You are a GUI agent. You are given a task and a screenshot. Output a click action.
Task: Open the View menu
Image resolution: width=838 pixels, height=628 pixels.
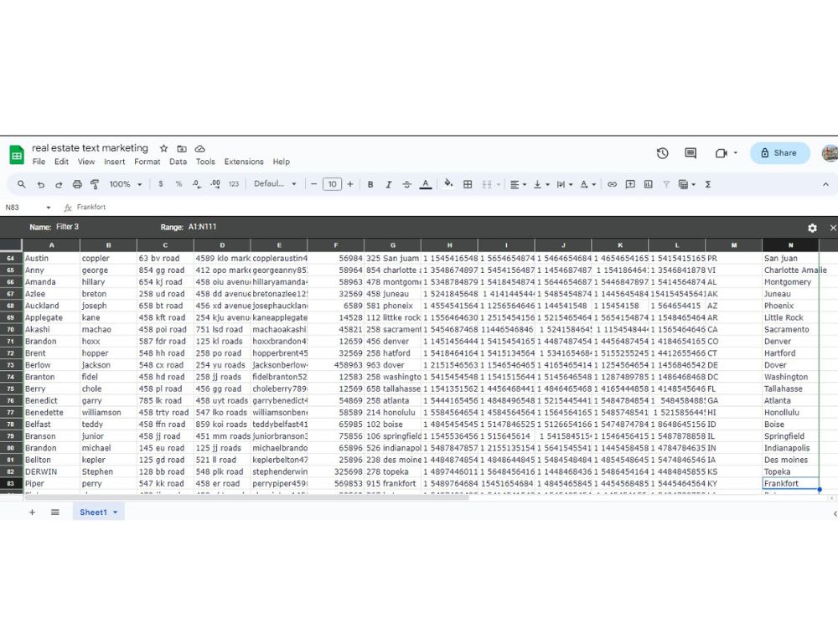pos(86,162)
